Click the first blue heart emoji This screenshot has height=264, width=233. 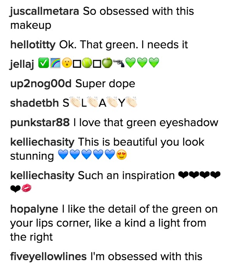(63, 155)
